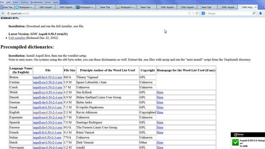Viewport: 265px width, 149px height.
Task: Open the address bar history dropdown arrow
Action: (x=193, y=13)
